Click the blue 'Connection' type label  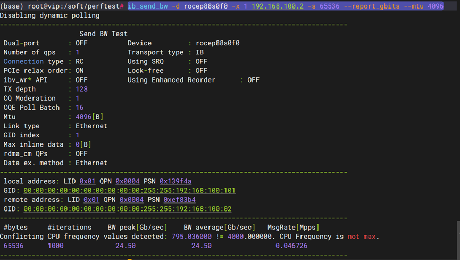pos(23,61)
